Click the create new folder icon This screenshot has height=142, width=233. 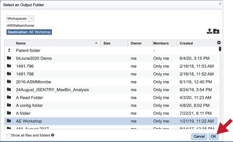click(216, 31)
